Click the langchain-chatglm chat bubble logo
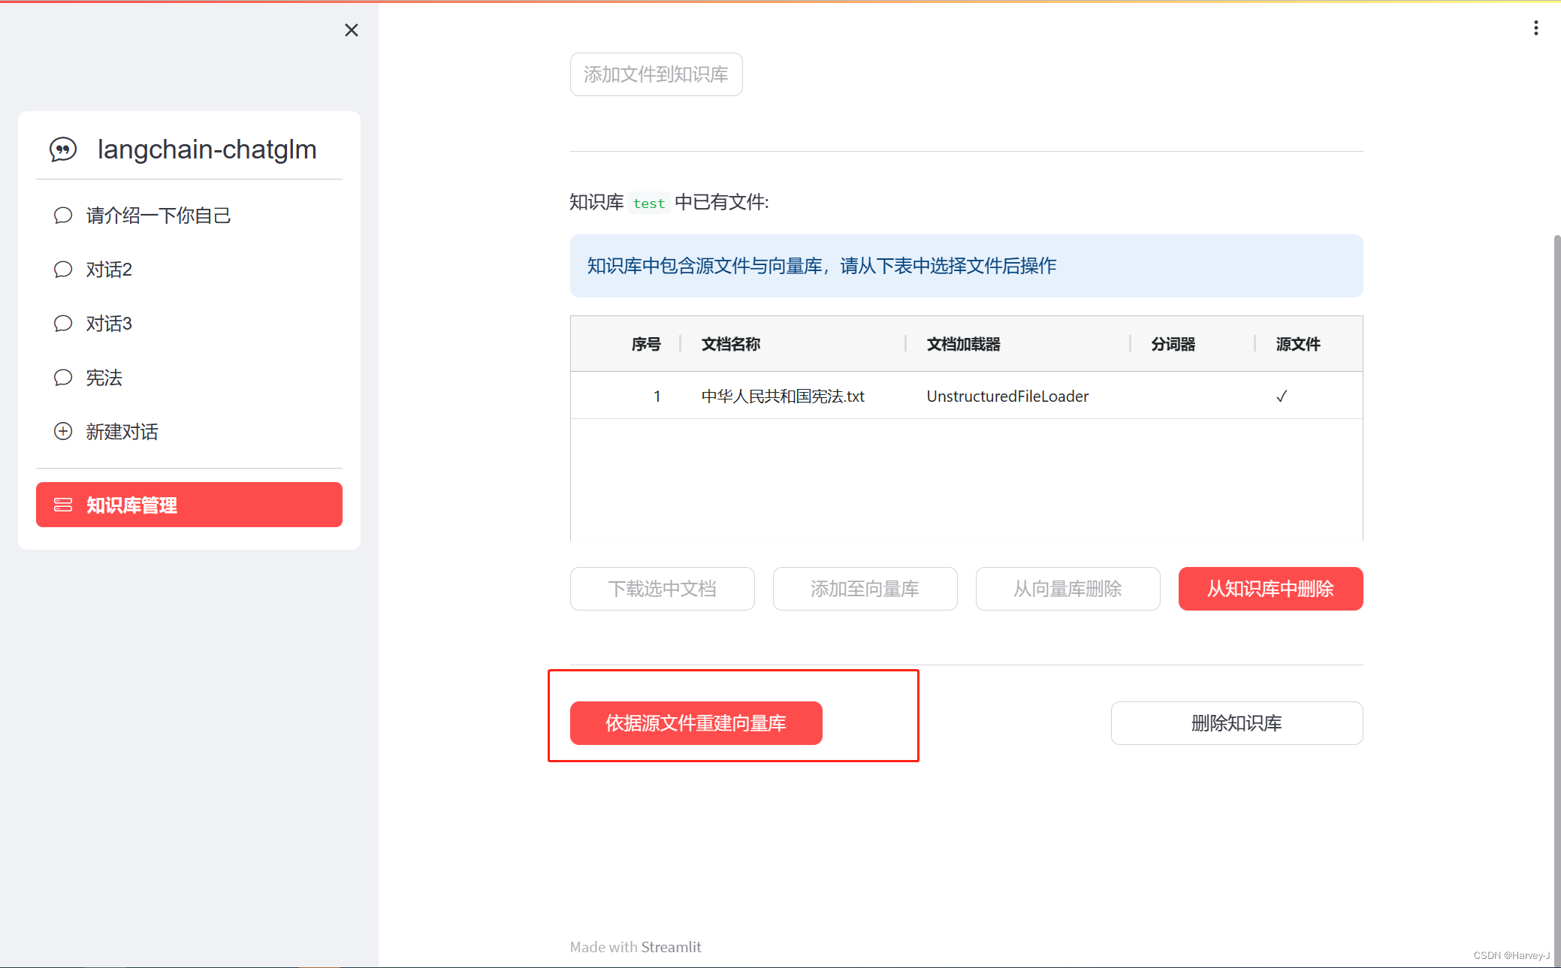 (63, 149)
